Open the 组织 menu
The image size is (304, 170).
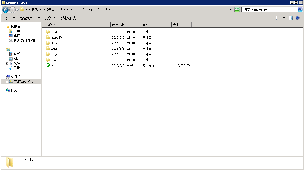click(9, 18)
